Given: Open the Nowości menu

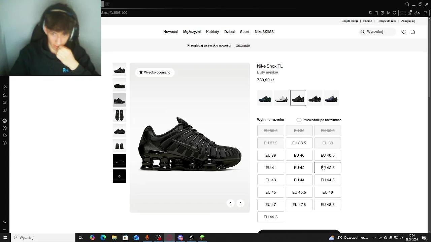Looking at the screenshot, I should 170,32.
